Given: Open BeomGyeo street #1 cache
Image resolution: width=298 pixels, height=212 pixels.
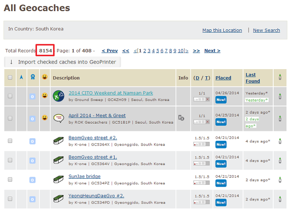Looking at the screenshot, I should [x=93, y=157].
